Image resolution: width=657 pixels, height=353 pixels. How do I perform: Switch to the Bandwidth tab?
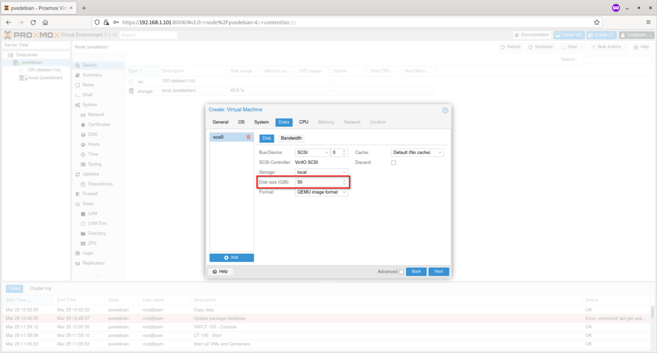pos(291,138)
